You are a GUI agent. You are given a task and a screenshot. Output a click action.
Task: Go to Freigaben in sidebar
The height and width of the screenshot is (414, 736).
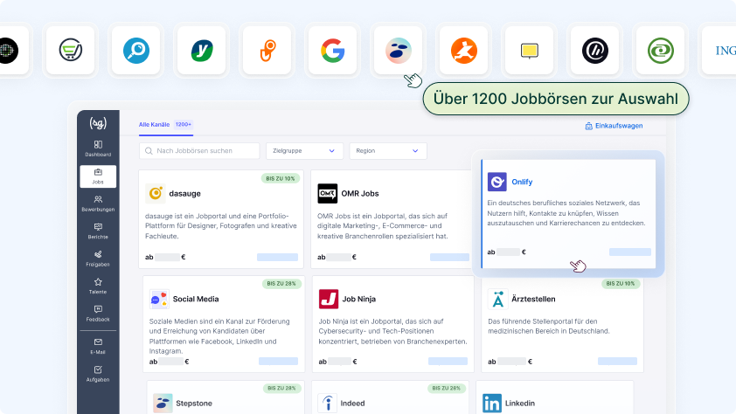tap(98, 259)
